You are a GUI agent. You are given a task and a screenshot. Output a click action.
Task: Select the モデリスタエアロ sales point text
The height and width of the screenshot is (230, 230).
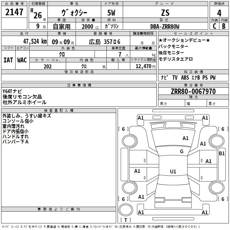pos(175,59)
